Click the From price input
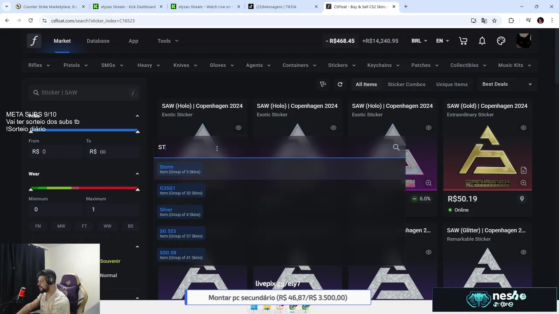Screen dimensions: 559x314 pos(55,151)
